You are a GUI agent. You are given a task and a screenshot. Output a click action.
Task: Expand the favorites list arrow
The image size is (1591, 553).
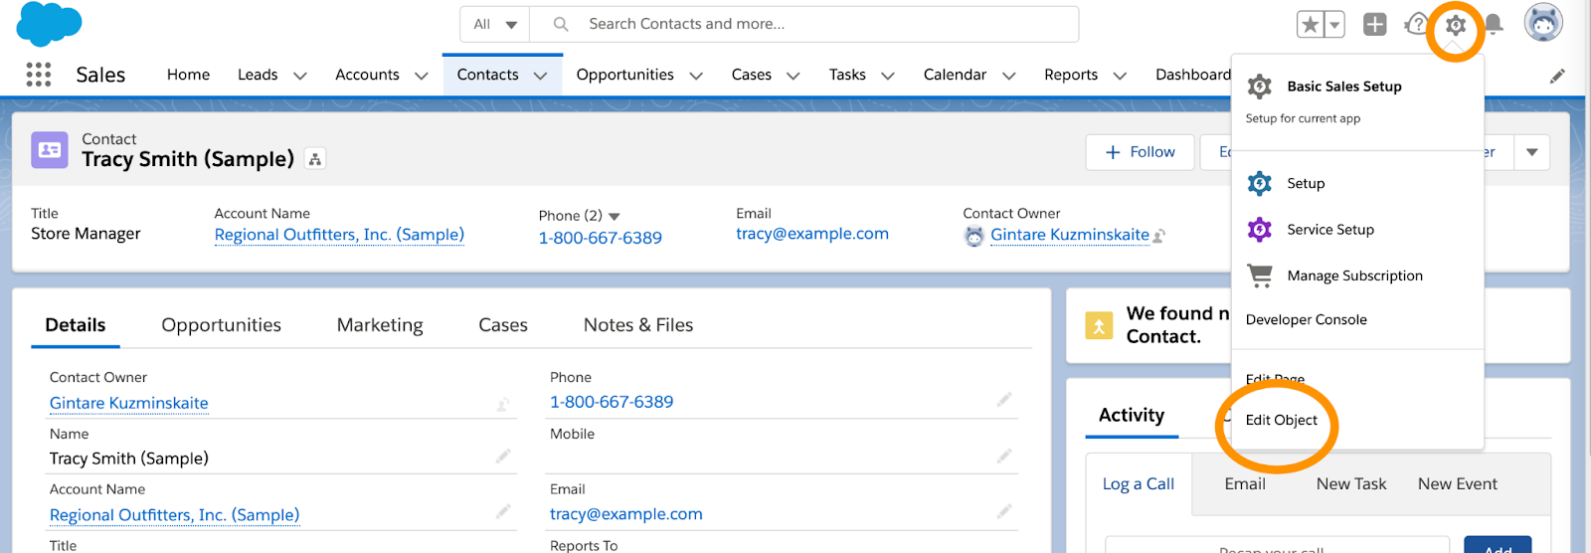point(1334,25)
